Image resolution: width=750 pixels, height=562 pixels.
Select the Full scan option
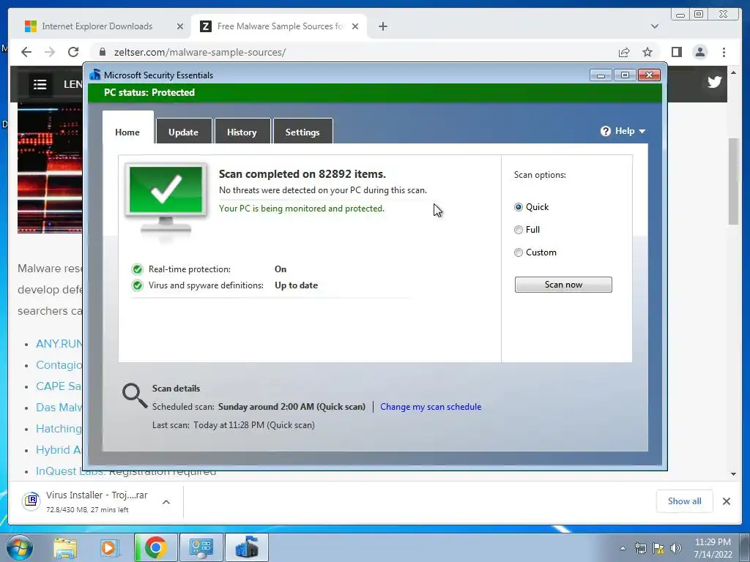tap(519, 230)
